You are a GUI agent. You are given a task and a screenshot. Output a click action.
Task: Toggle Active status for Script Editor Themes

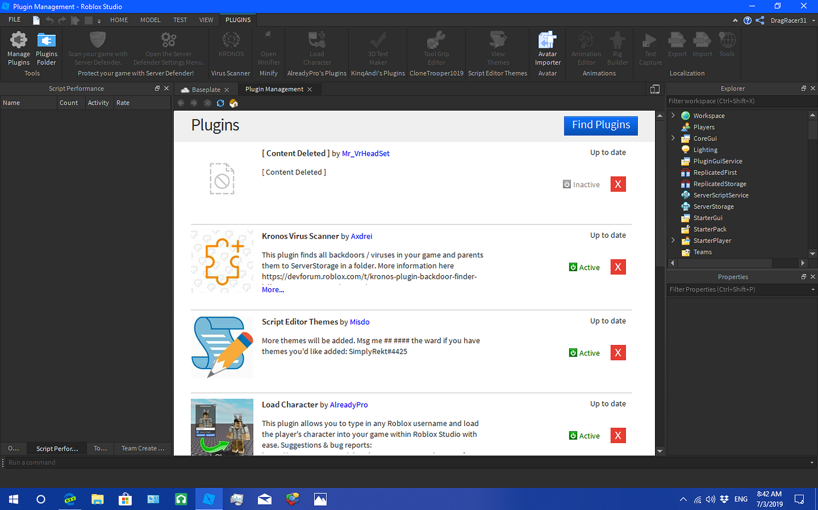[x=584, y=353]
